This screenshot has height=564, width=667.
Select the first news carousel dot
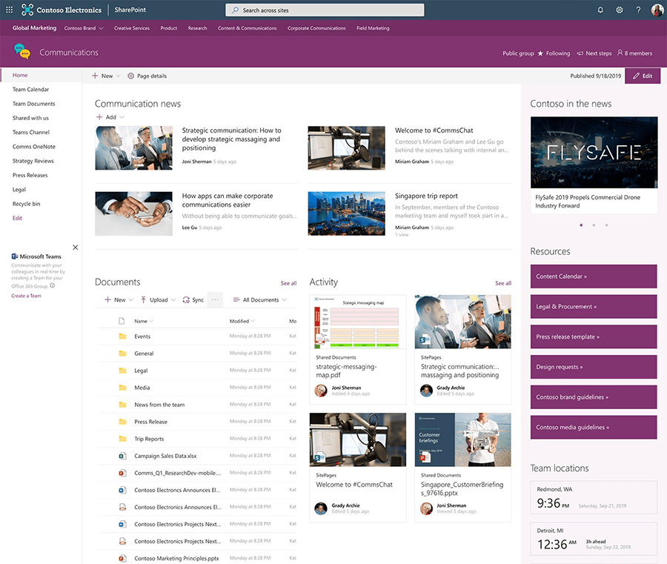581,225
